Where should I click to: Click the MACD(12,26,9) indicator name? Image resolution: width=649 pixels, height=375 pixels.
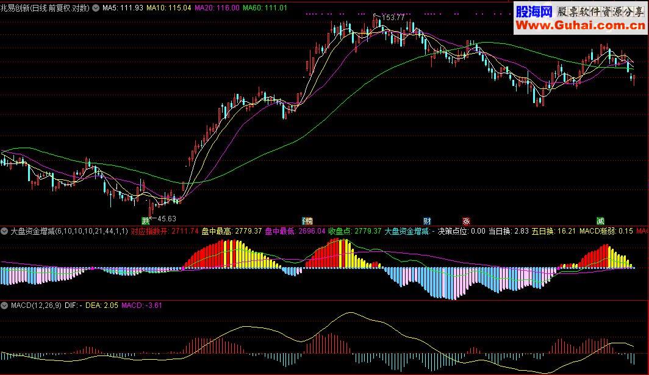tap(36, 305)
